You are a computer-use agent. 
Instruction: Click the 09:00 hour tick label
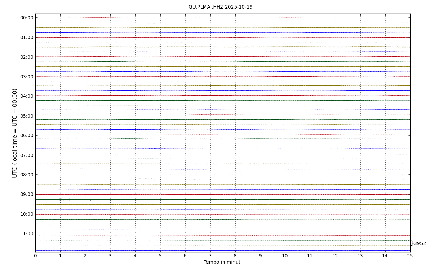click(27, 194)
